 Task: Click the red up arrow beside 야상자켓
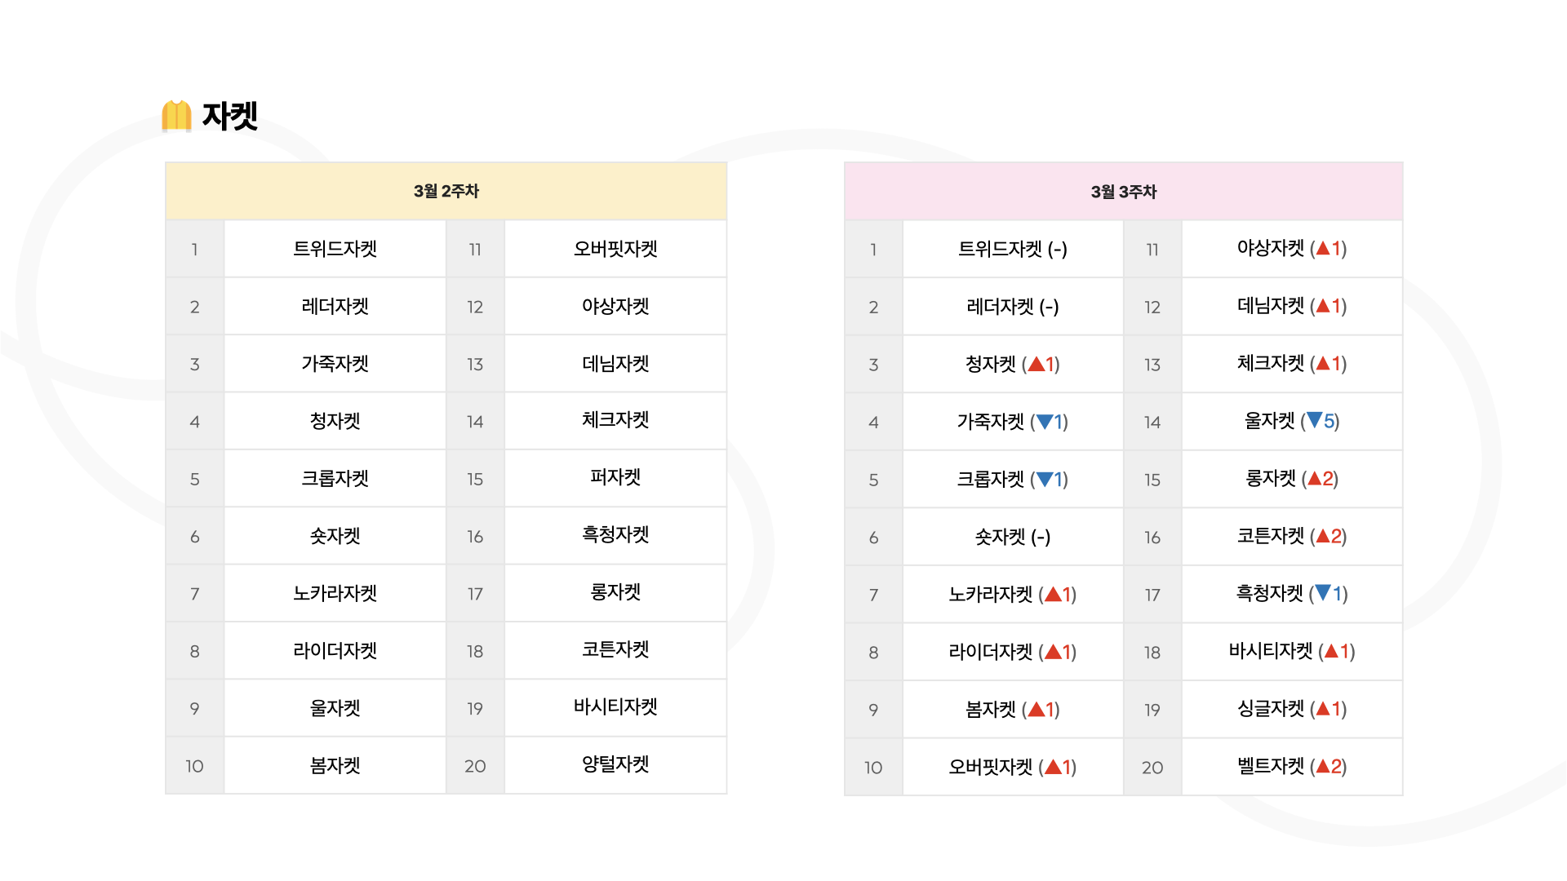coord(1323,248)
